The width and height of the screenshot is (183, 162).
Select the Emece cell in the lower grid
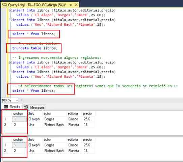point(73,145)
